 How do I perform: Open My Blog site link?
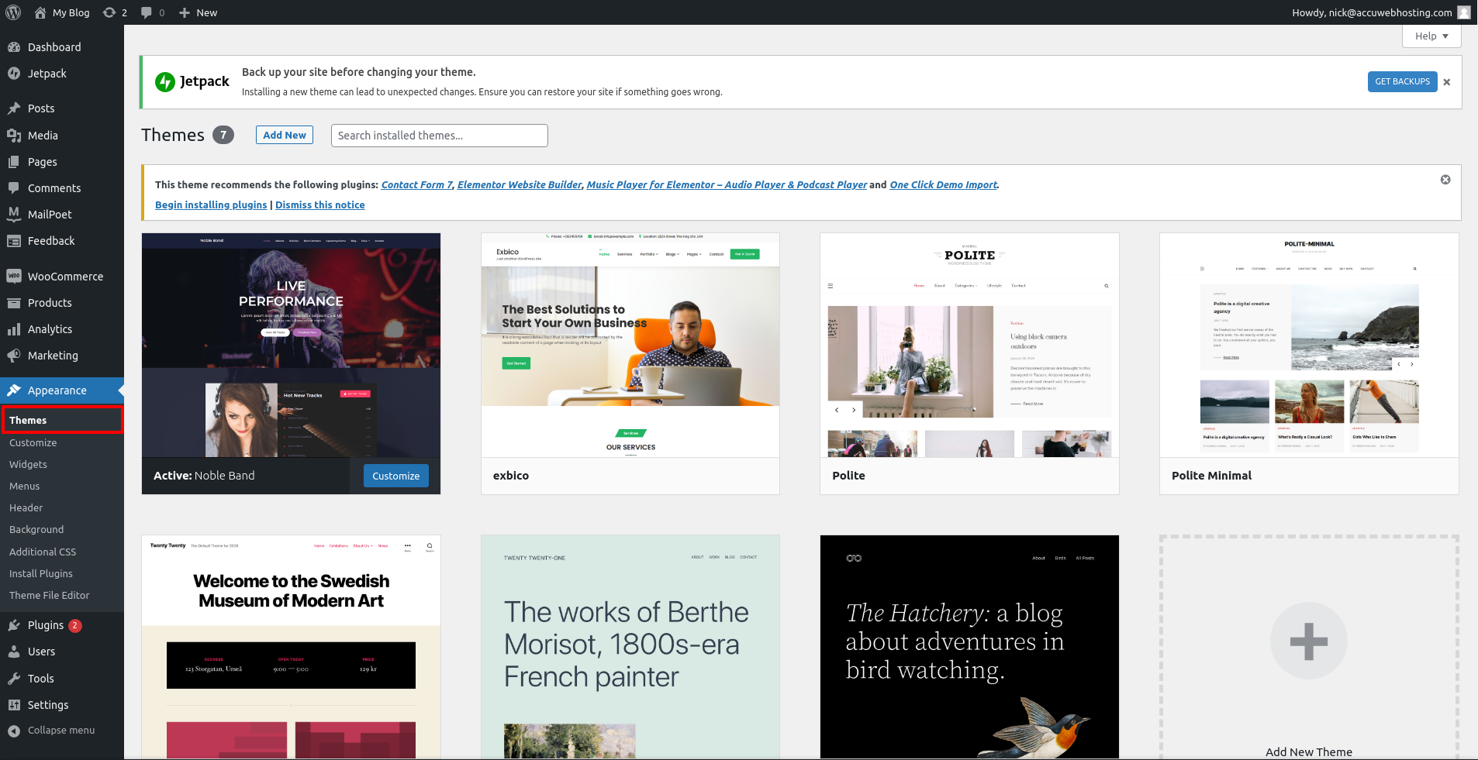pos(62,12)
